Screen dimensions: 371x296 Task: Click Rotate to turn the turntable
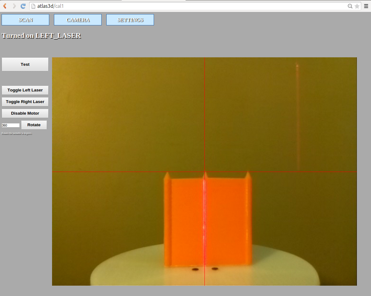point(34,125)
